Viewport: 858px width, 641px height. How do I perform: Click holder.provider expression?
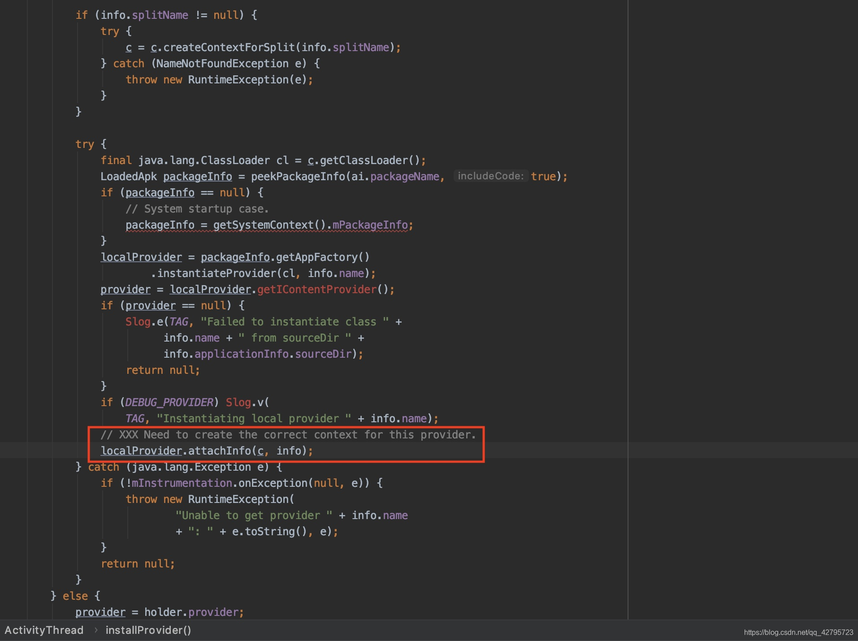pos(191,612)
